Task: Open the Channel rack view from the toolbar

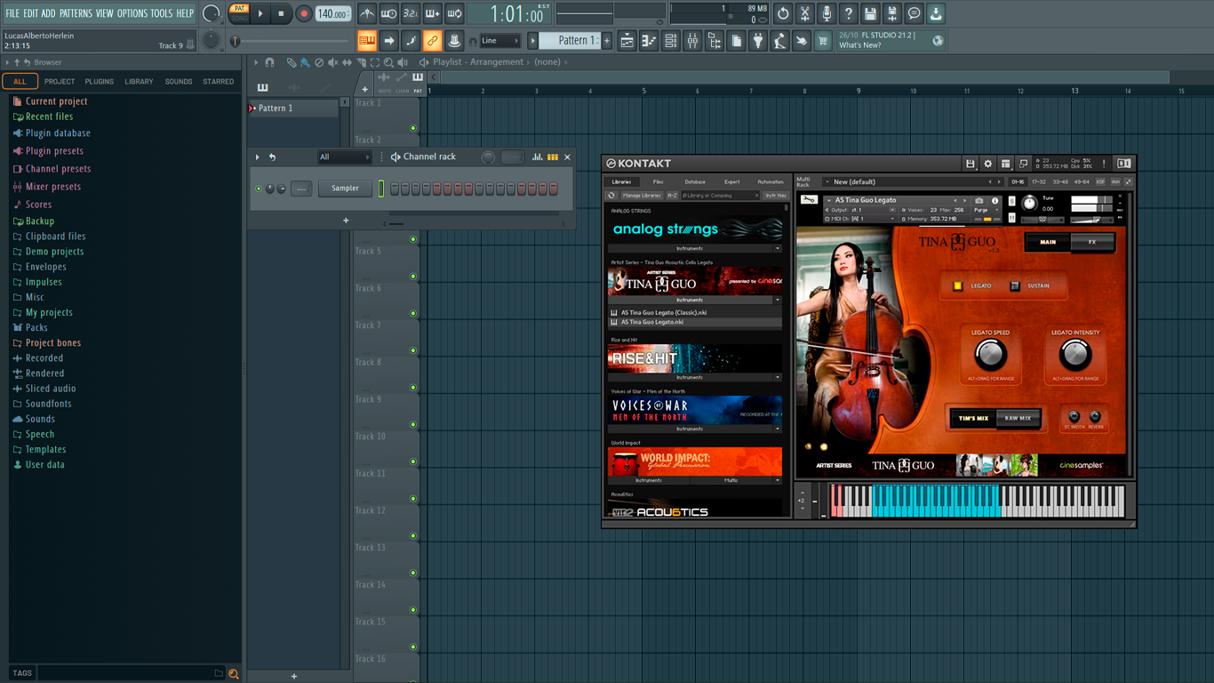Action: pyautogui.click(x=671, y=41)
